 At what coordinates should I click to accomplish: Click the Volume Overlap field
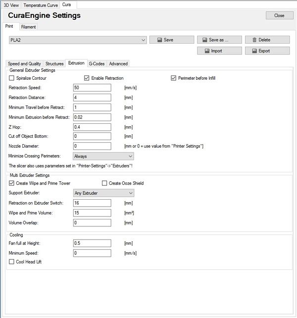click(92, 223)
